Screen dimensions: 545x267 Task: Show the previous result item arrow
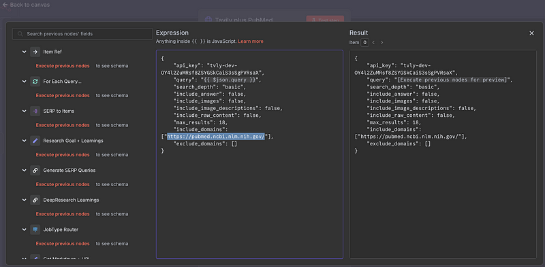tap(373, 43)
